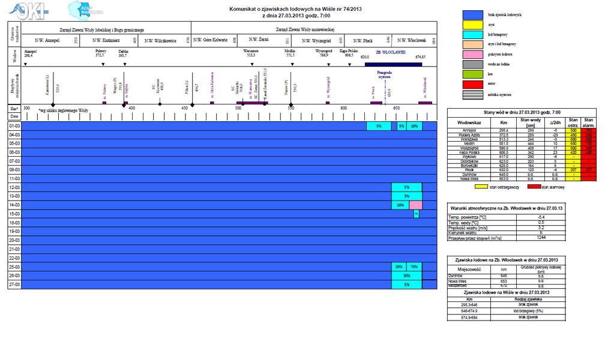Click the 'N.W. Wilczkowice' section header

(x=160, y=41)
